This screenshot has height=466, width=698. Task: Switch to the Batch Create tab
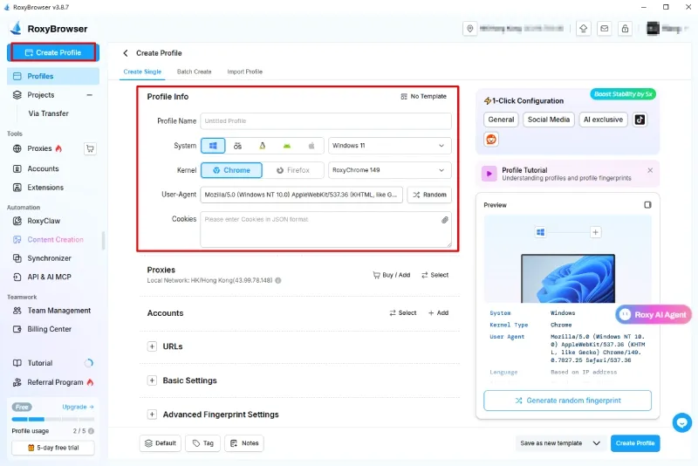194,72
